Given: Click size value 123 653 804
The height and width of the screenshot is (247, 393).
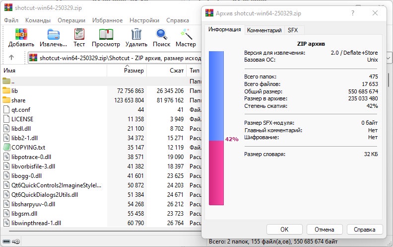Looking at the screenshot, I should (x=129, y=100).
